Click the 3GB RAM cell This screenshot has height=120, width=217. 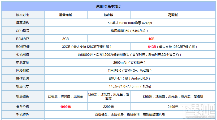pyautogui.click(x=66, y=39)
